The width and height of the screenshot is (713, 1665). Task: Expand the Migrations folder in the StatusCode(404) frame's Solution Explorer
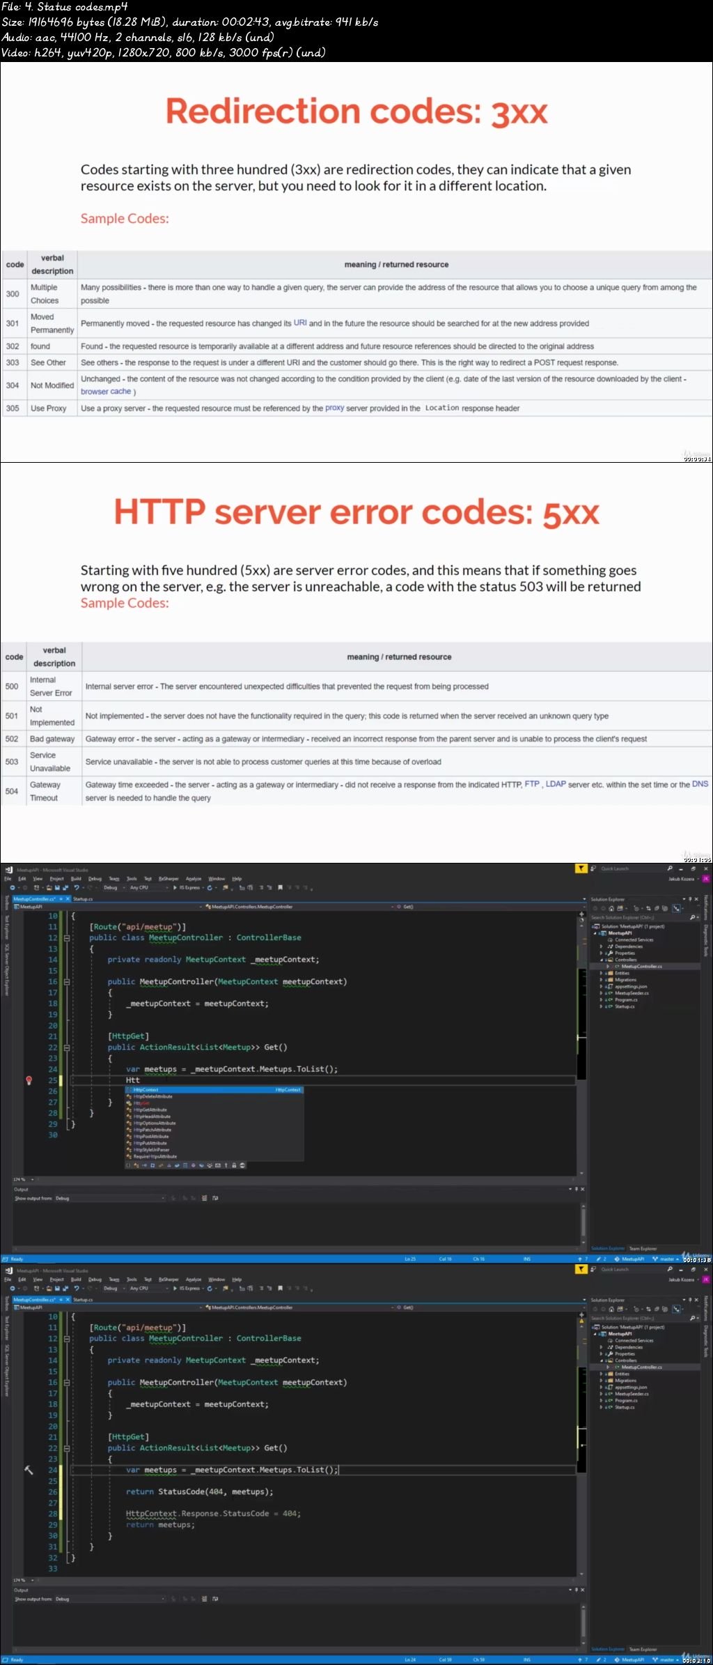pos(602,1381)
